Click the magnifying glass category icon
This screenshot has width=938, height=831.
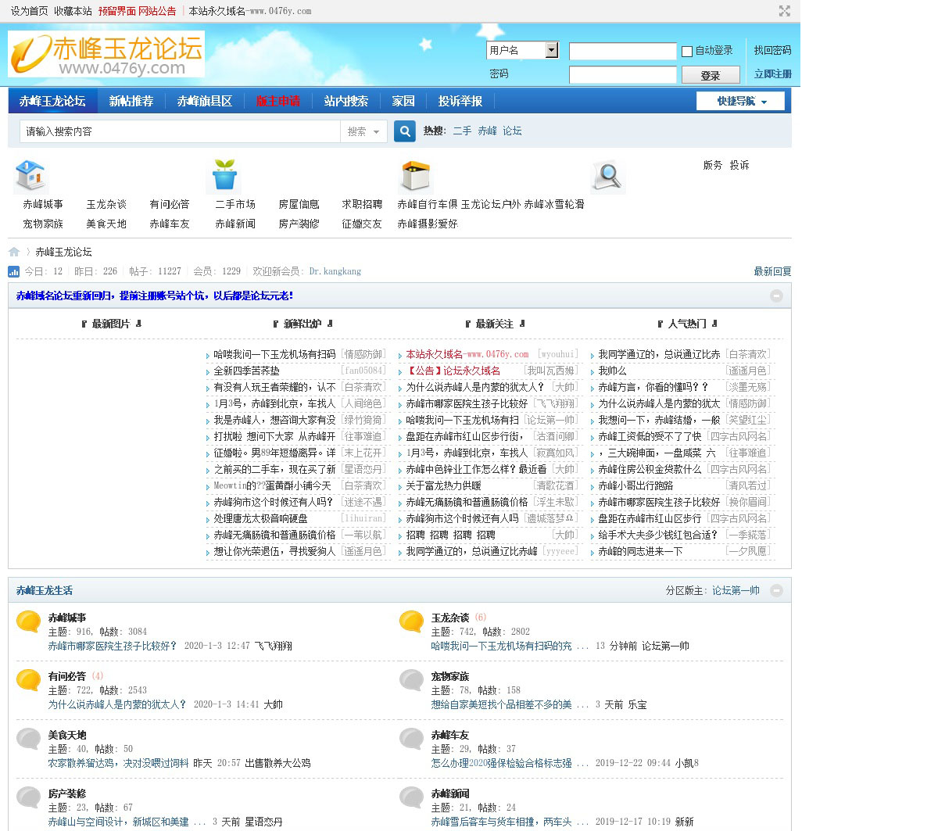[608, 177]
